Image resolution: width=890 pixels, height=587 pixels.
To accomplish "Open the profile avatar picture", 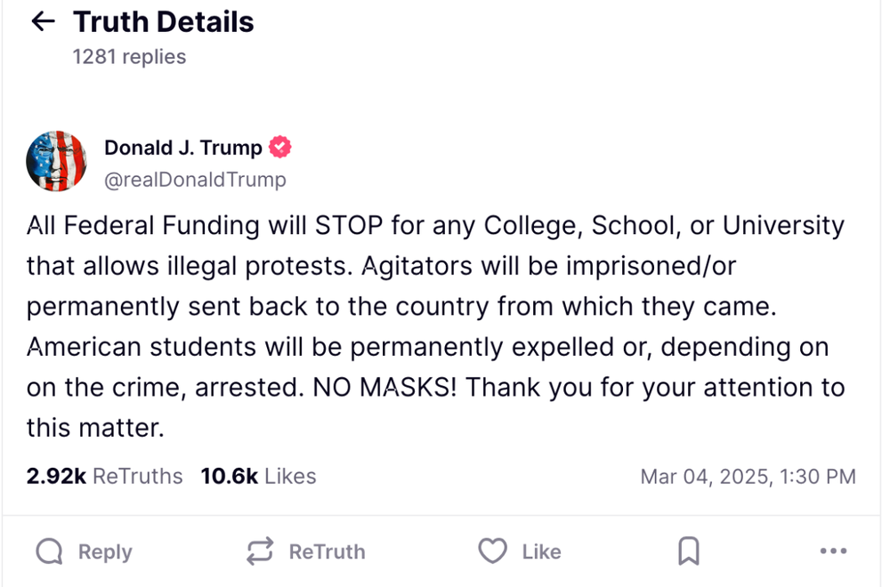I will pyautogui.click(x=56, y=162).
